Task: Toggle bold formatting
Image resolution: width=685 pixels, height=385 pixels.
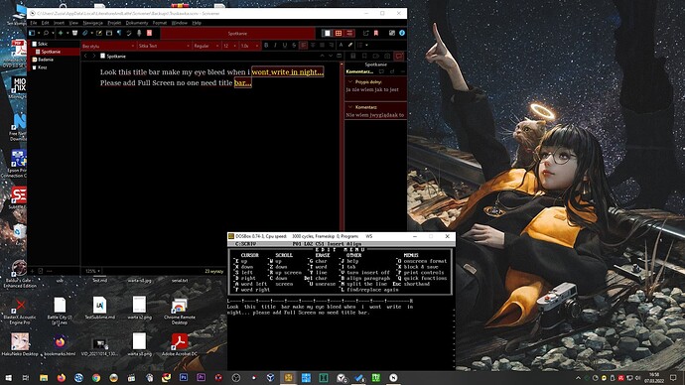Action: click(266, 46)
